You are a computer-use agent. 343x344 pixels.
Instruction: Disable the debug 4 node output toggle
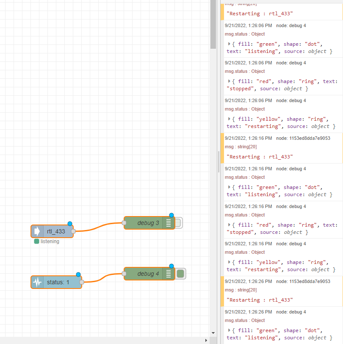(x=180, y=274)
